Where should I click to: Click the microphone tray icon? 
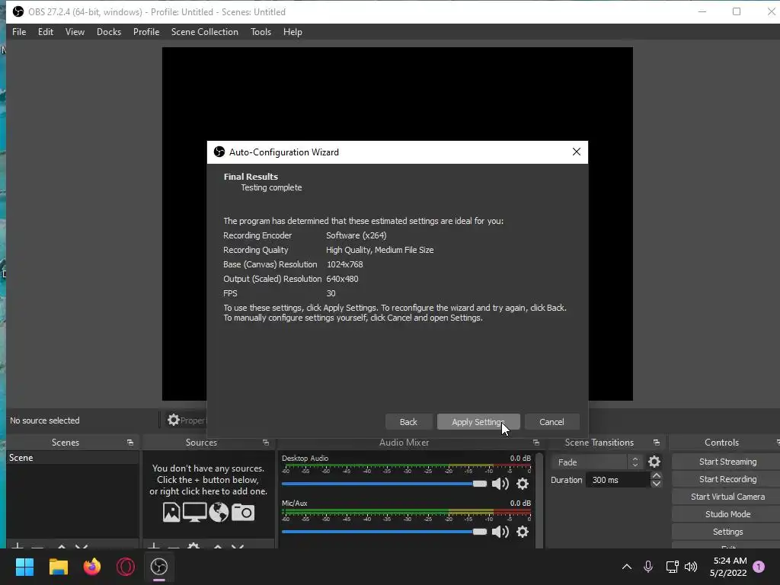648,567
